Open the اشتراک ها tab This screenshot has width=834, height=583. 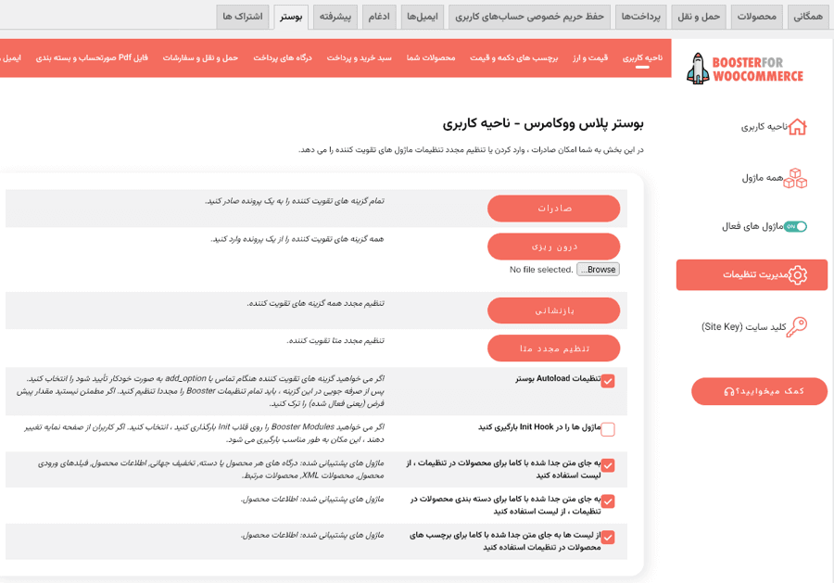tap(243, 17)
